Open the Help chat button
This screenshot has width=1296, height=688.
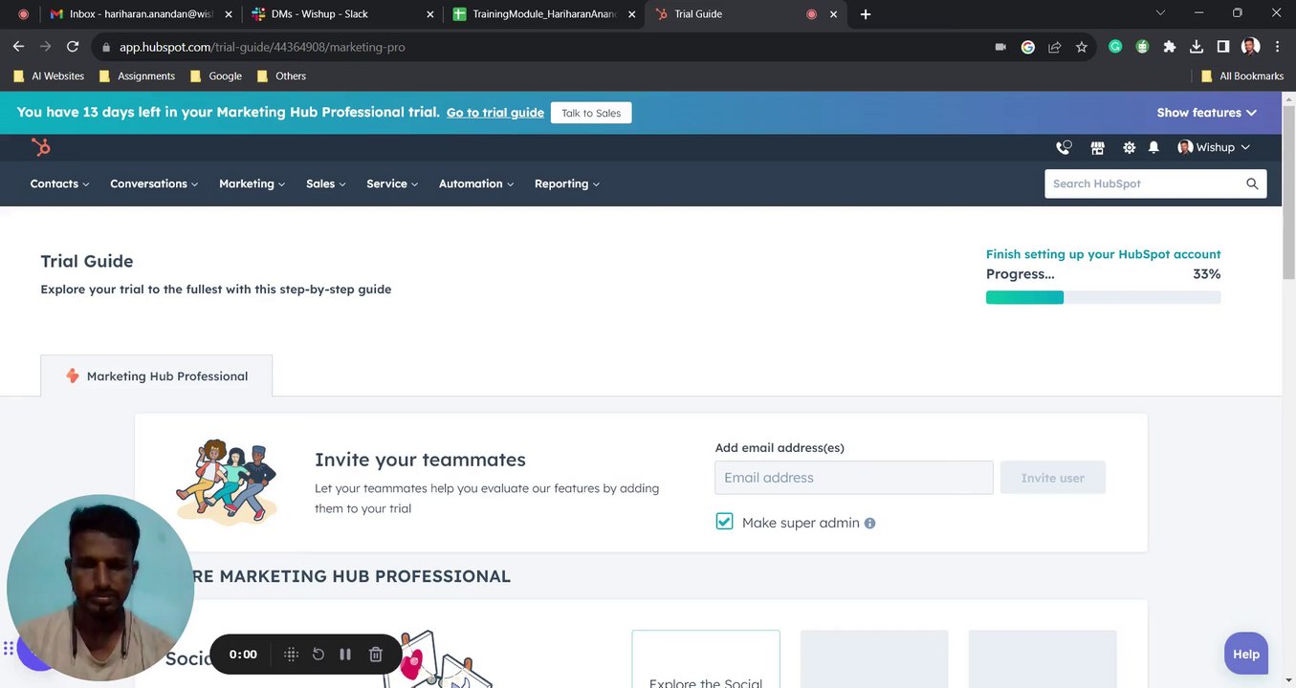1245,654
